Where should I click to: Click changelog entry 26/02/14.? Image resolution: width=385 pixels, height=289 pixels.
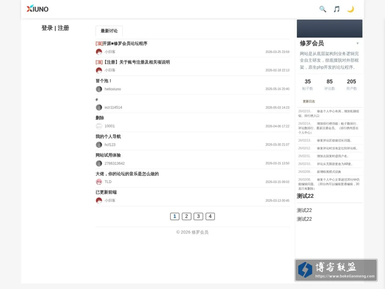point(329,128)
